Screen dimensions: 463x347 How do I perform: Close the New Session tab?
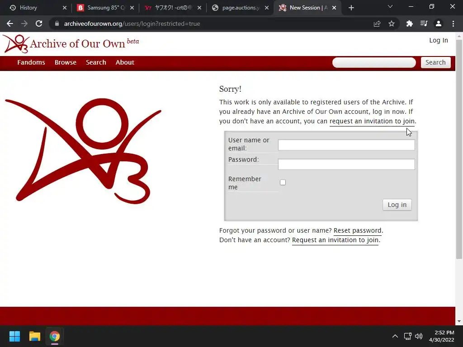pyautogui.click(x=334, y=8)
